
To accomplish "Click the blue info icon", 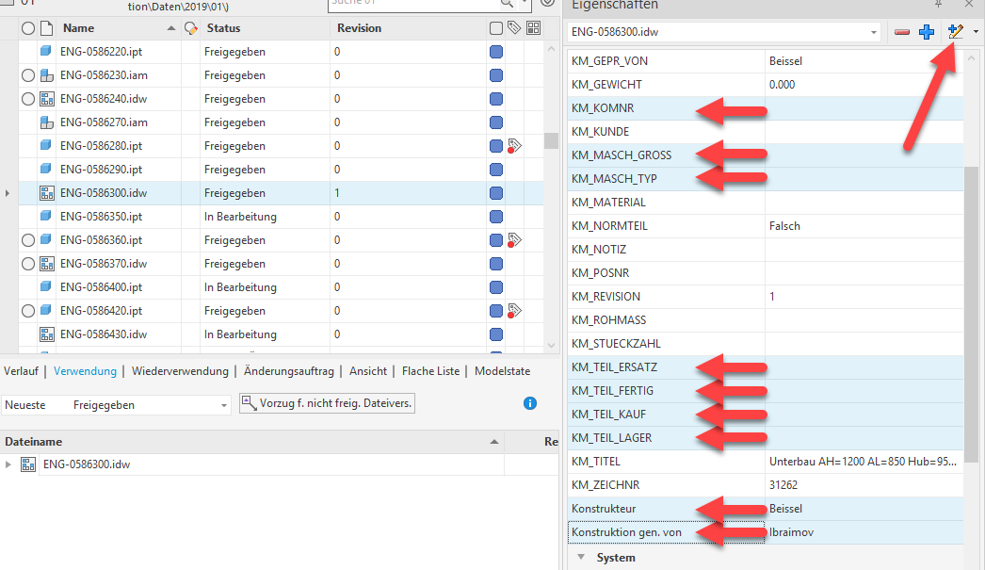I will pyautogui.click(x=529, y=403).
